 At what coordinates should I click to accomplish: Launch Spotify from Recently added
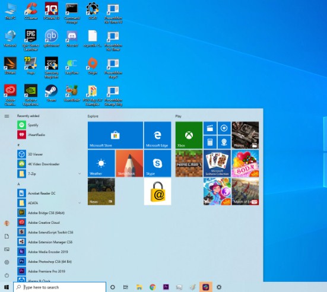click(x=49, y=125)
